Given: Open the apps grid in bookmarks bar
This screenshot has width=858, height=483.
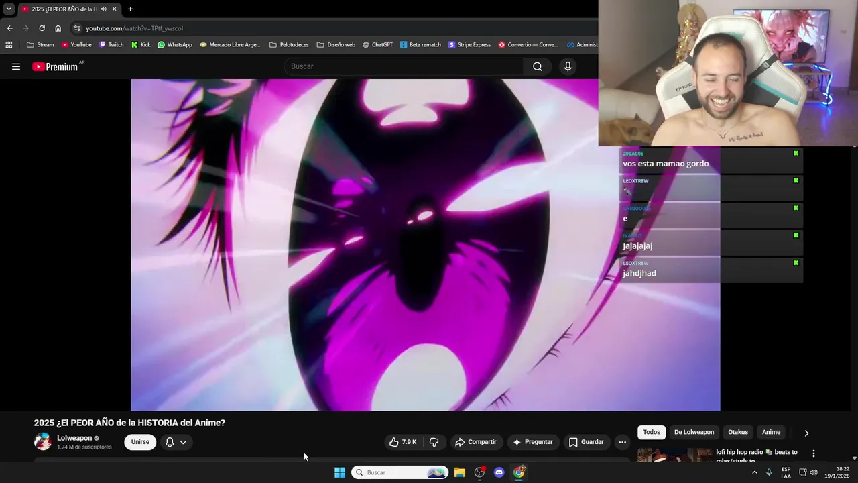Looking at the screenshot, I should tap(9, 45).
